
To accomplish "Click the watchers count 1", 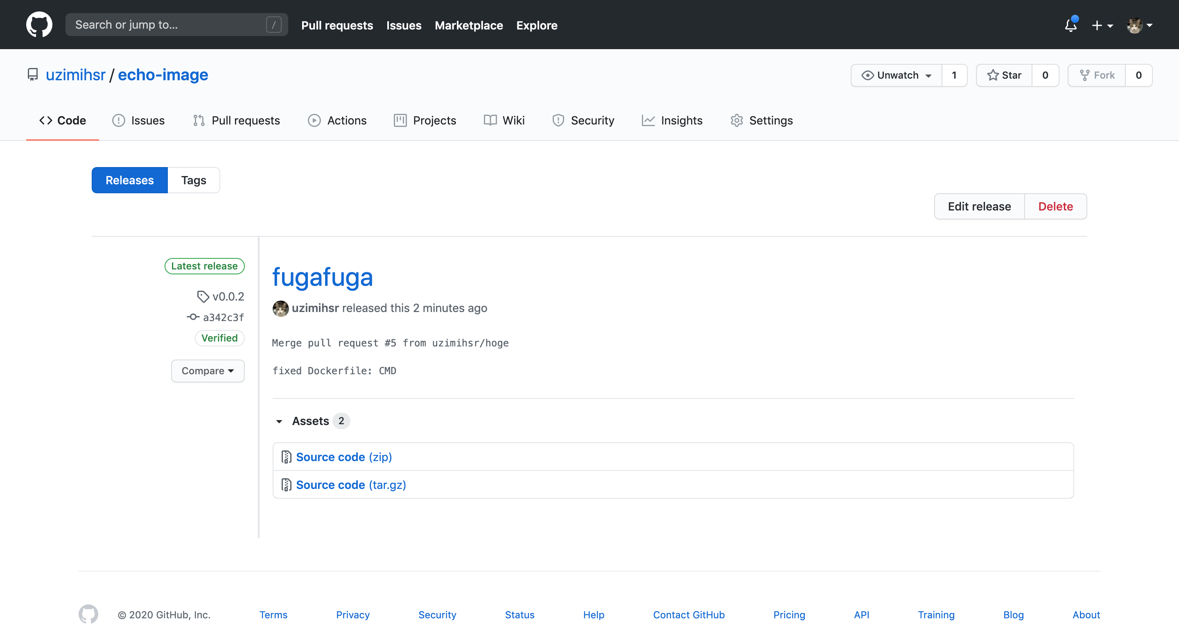I will 954,75.
